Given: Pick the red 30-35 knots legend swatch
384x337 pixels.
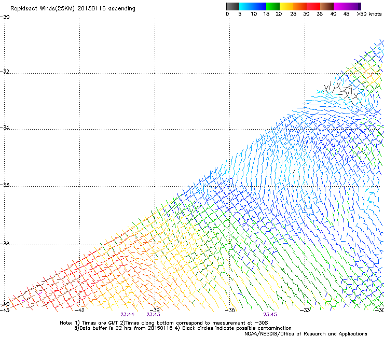Looking at the screenshot, I should coord(313,6).
